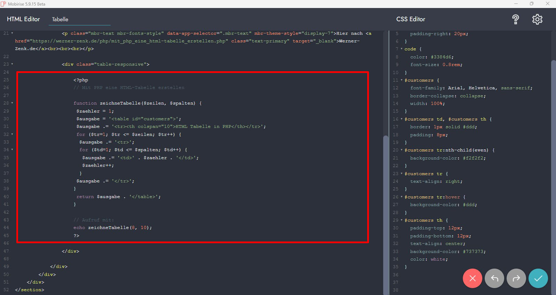Image resolution: width=556 pixels, height=295 pixels.
Task: Collapse the inner for-loop fold at line 34
Action: point(12,150)
